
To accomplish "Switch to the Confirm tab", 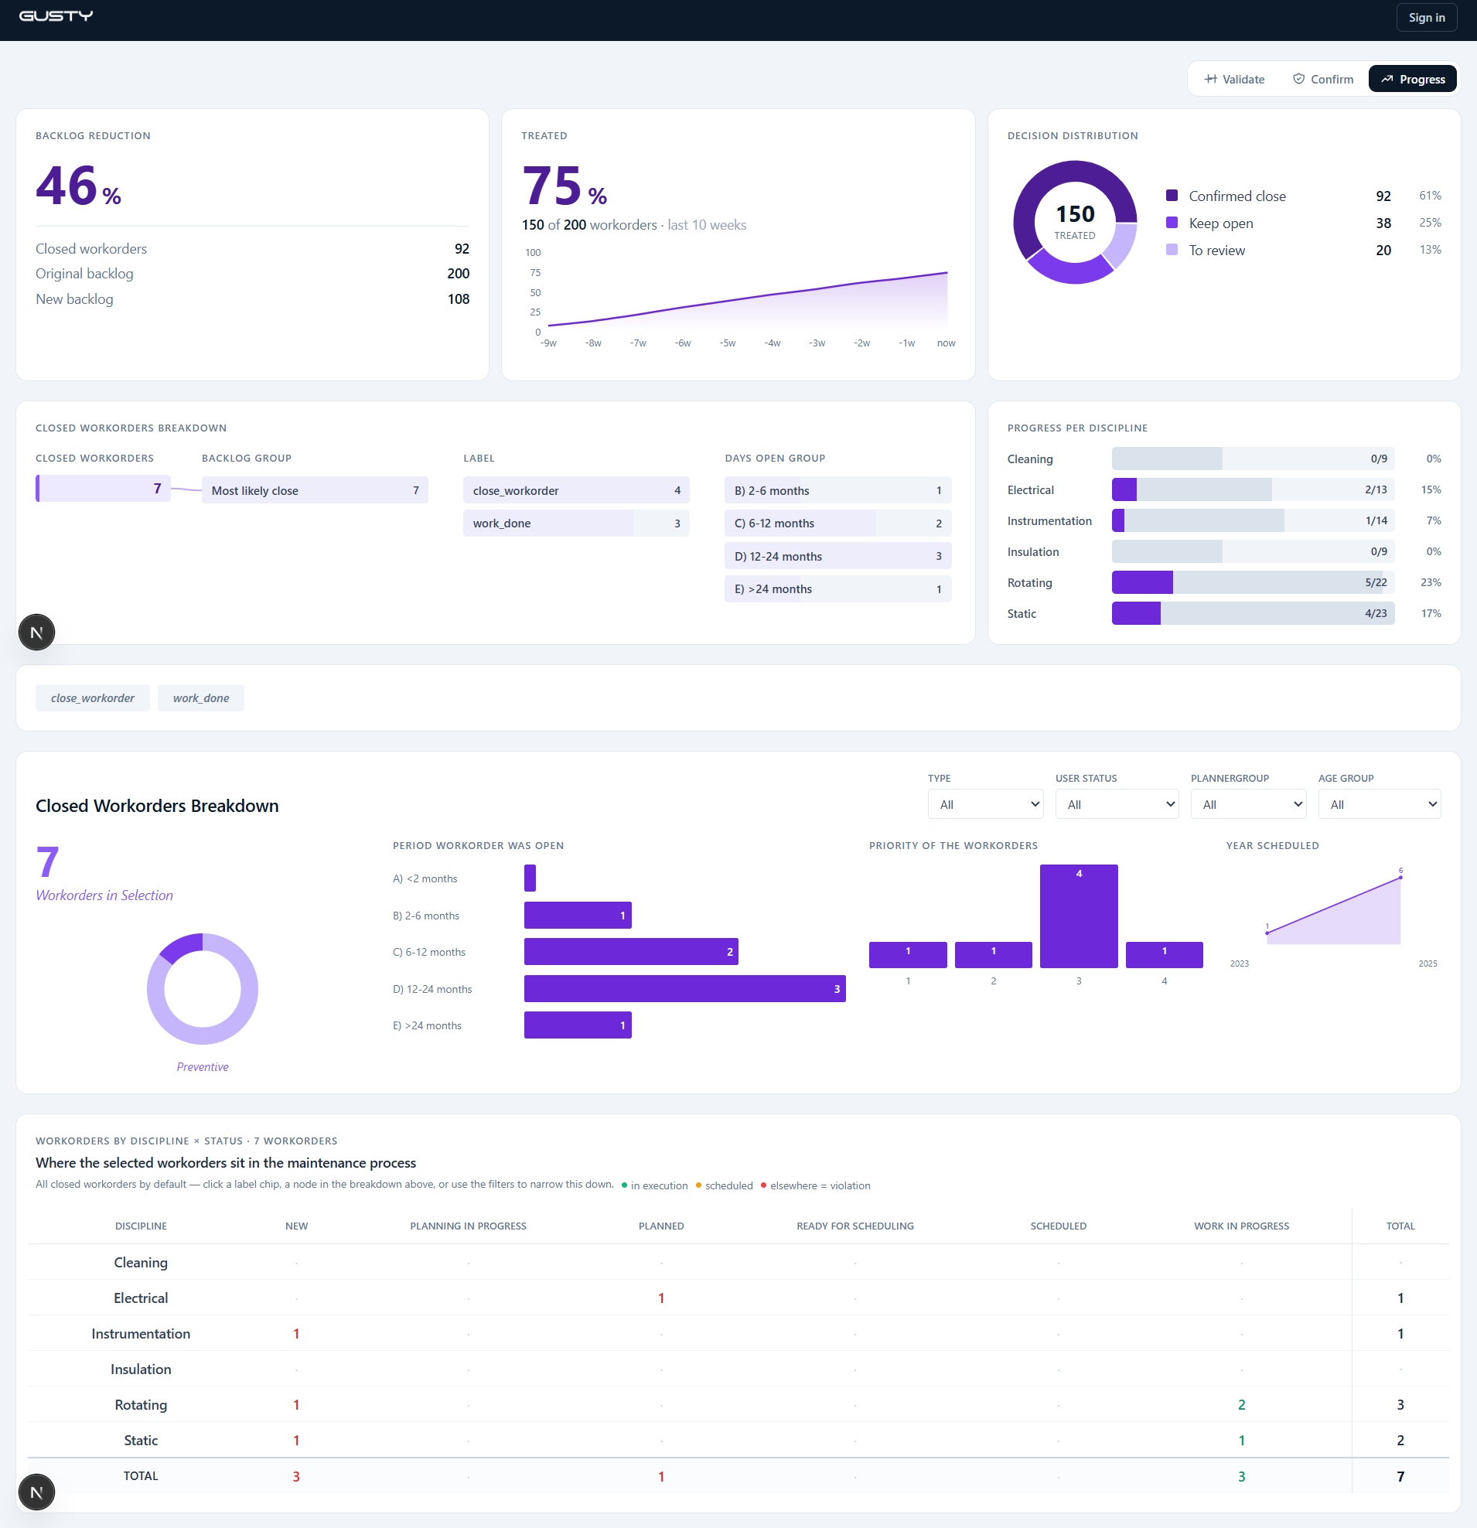I will [x=1323, y=80].
